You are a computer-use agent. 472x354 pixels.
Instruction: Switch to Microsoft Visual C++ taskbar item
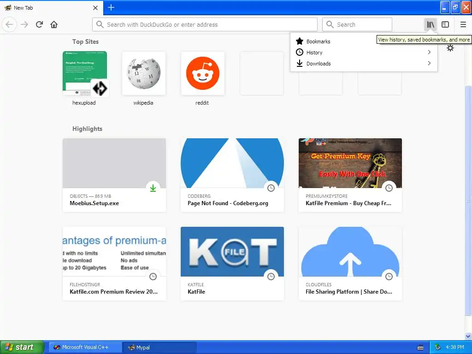(85, 348)
